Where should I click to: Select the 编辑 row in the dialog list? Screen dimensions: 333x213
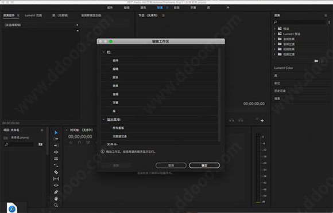[x=159, y=69]
